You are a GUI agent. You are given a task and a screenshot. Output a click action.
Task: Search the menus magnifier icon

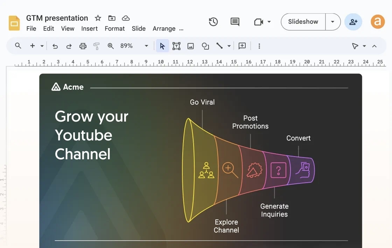click(x=18, y=46)
